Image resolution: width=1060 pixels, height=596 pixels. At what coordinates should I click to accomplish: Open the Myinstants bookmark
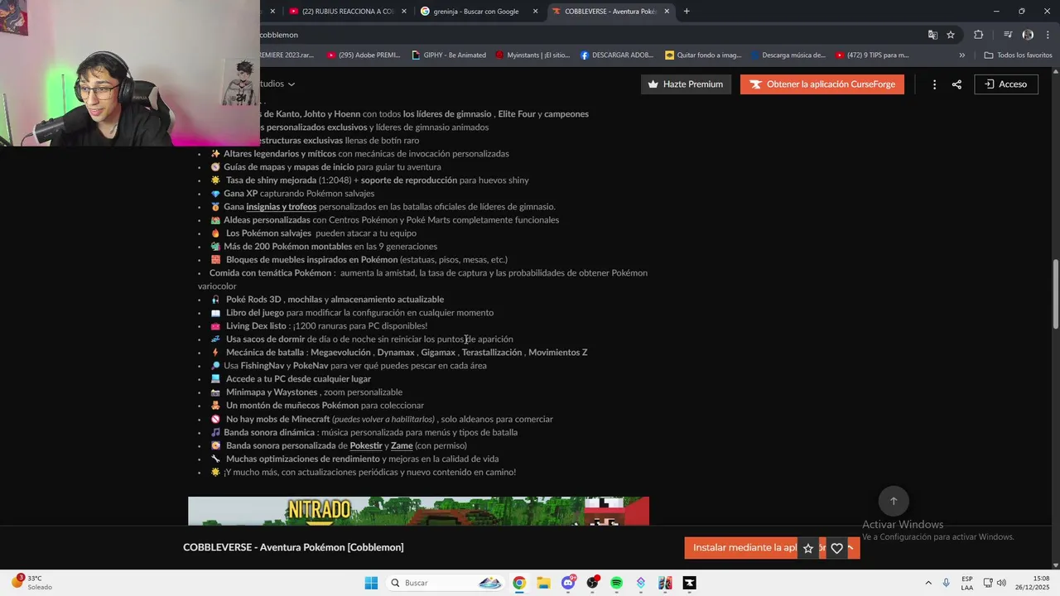(533, 55)
